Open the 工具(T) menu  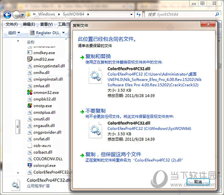point(64,24)
